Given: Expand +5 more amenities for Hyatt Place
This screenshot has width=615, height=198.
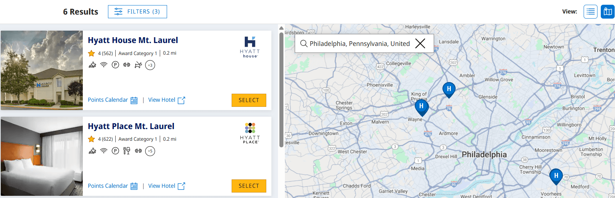Looking at the screenshot, I should tap(150, 151).
